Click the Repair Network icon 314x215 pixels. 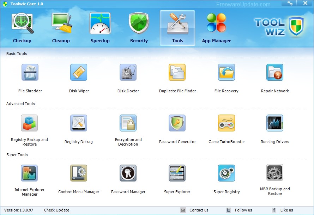(275, 72)
